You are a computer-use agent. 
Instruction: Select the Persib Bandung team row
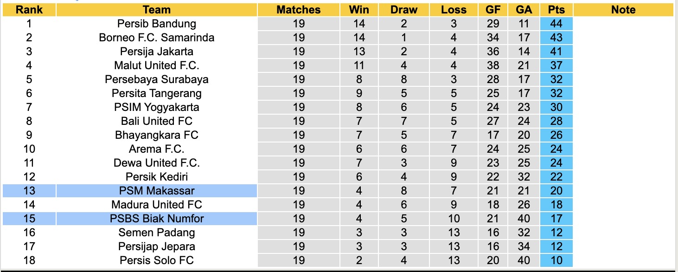click(x=157, y=24)
